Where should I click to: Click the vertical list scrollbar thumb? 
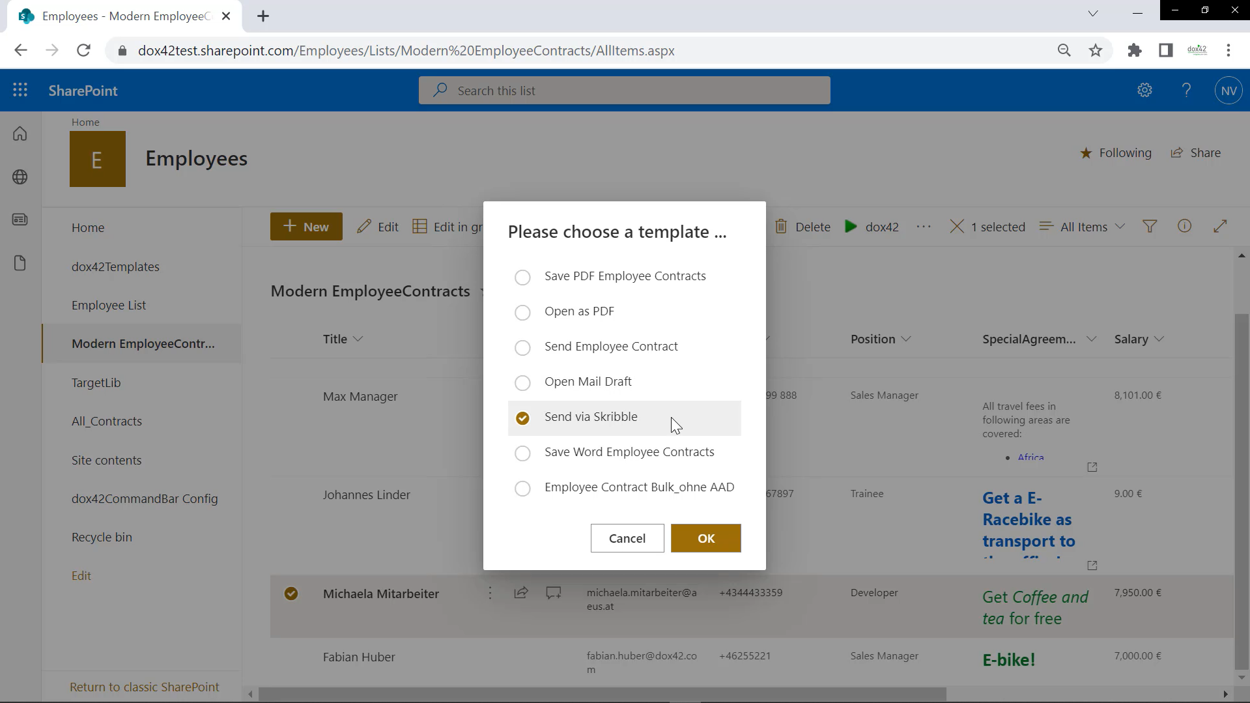[1242, 492]
